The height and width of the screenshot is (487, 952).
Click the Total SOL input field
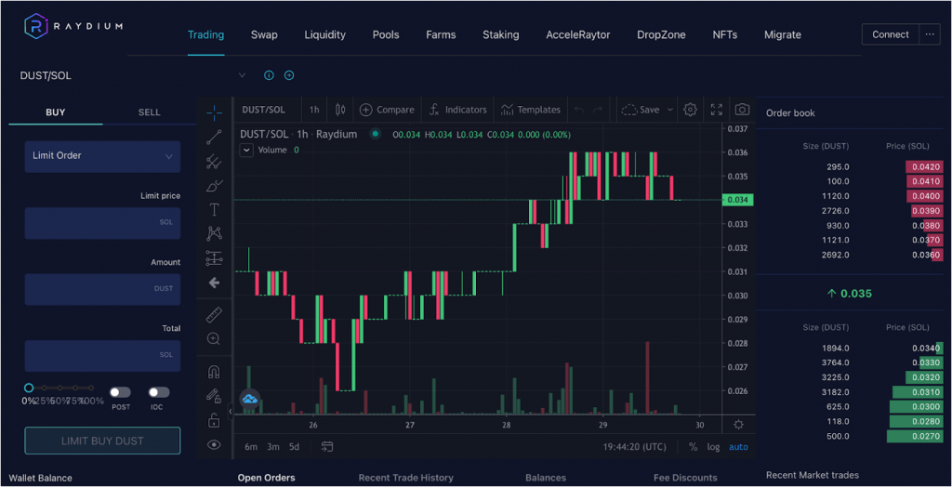point(102,355)
